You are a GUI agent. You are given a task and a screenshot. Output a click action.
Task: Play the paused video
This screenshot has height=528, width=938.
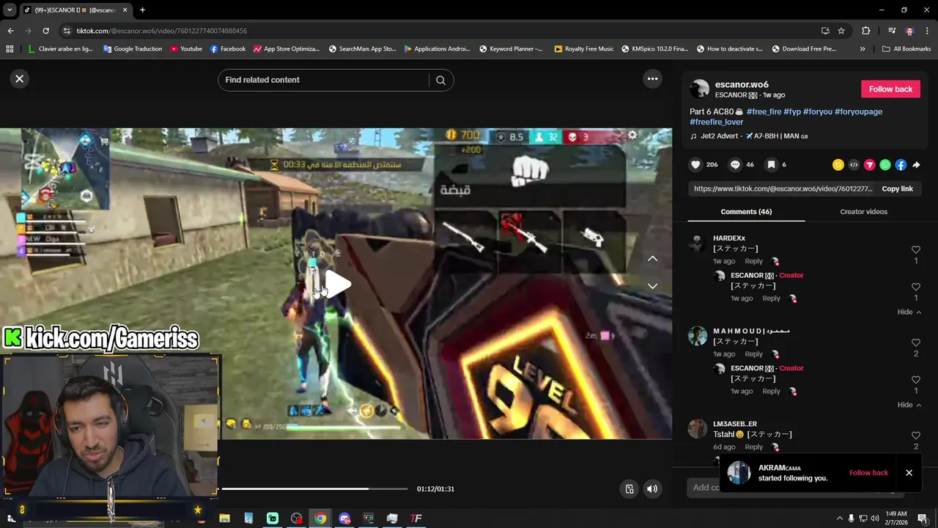point(336,284)
